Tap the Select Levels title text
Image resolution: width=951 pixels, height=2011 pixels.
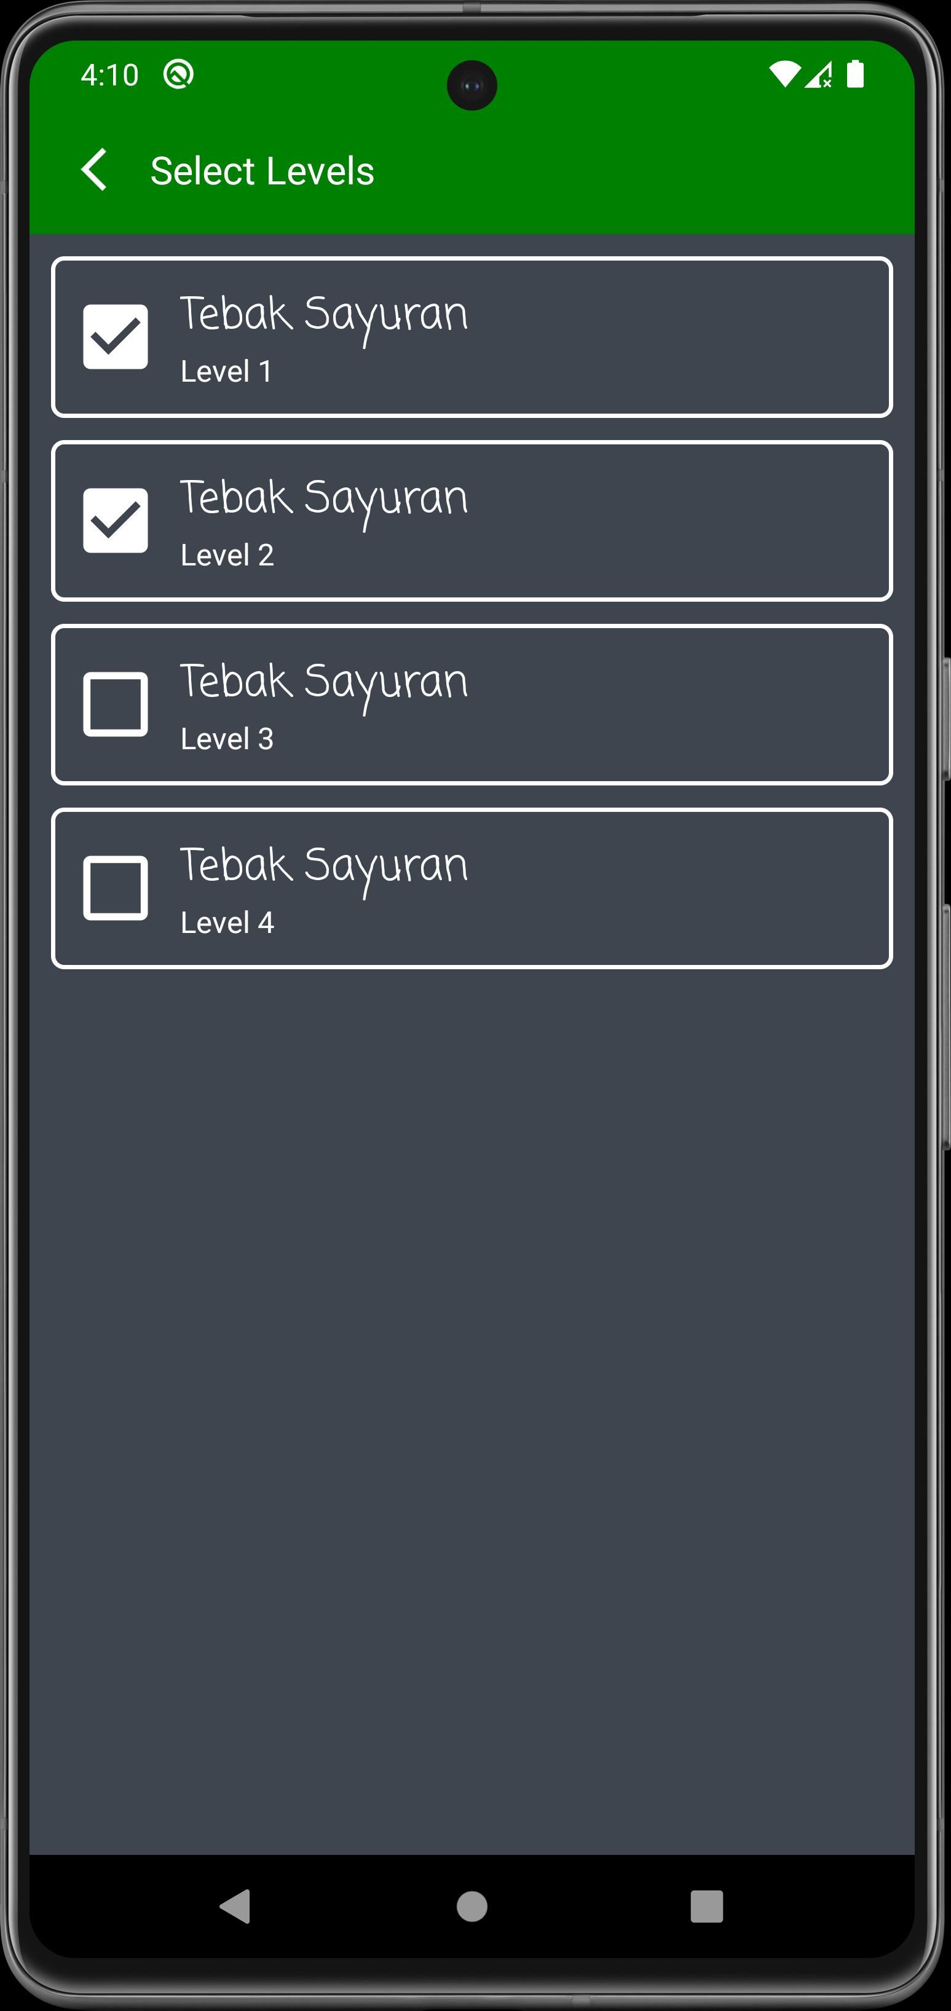coord(261,170)
